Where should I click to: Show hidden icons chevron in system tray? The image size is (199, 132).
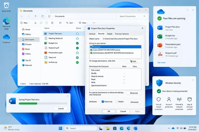pos(169,128)
